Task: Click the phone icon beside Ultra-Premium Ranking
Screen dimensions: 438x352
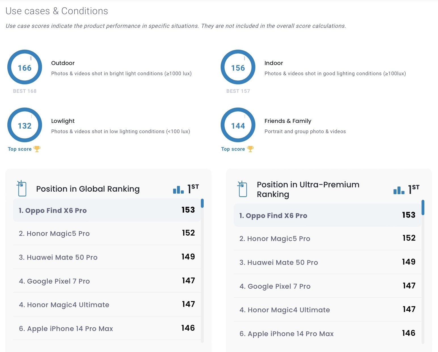Action: click(x=242, y=189)
